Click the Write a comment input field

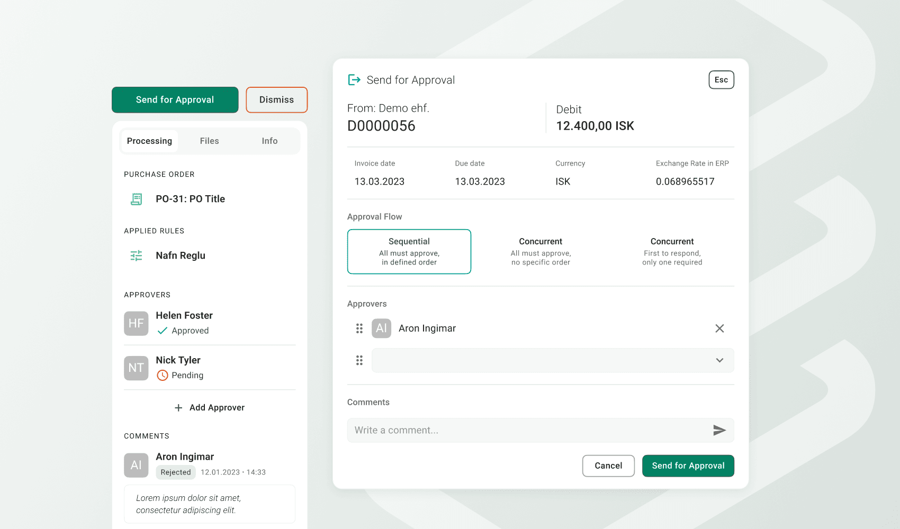tap(541, 430)
